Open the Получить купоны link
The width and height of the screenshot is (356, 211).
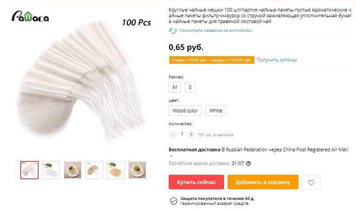point(277,60)
